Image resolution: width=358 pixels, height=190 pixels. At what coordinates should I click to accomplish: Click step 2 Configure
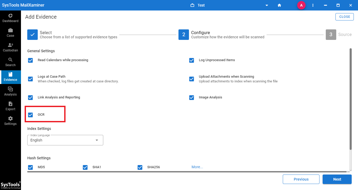(221, 35)
